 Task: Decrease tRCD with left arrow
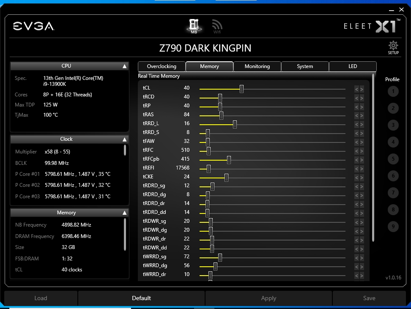point(356,98)
